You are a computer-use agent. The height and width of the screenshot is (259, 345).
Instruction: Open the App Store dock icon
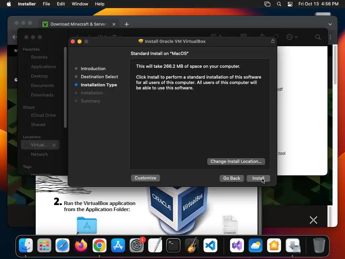click(x=118, y=246)
